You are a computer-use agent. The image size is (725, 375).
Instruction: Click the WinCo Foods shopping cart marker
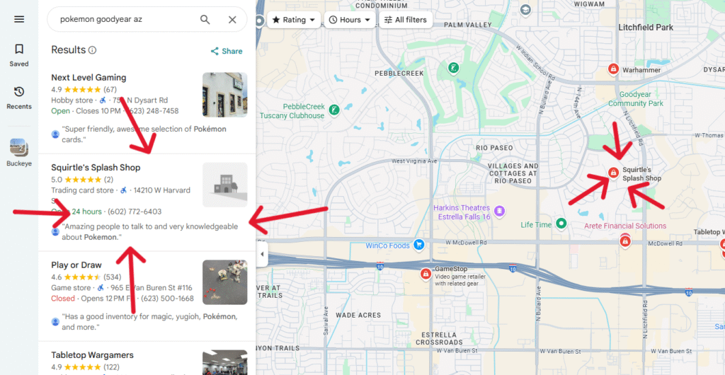click(x=419, y=245)
